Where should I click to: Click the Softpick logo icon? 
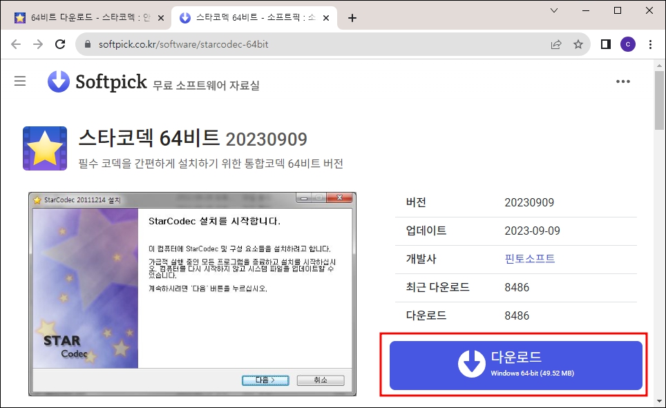click(x=59, y=81)
